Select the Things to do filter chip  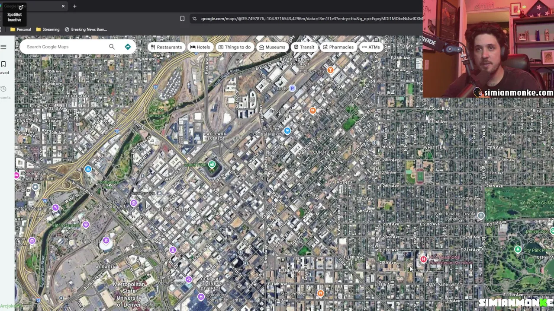[234, 47]
